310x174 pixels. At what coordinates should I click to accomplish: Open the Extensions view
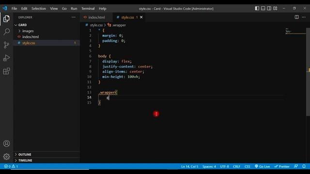pyautogui.click(x=6, y=71)
